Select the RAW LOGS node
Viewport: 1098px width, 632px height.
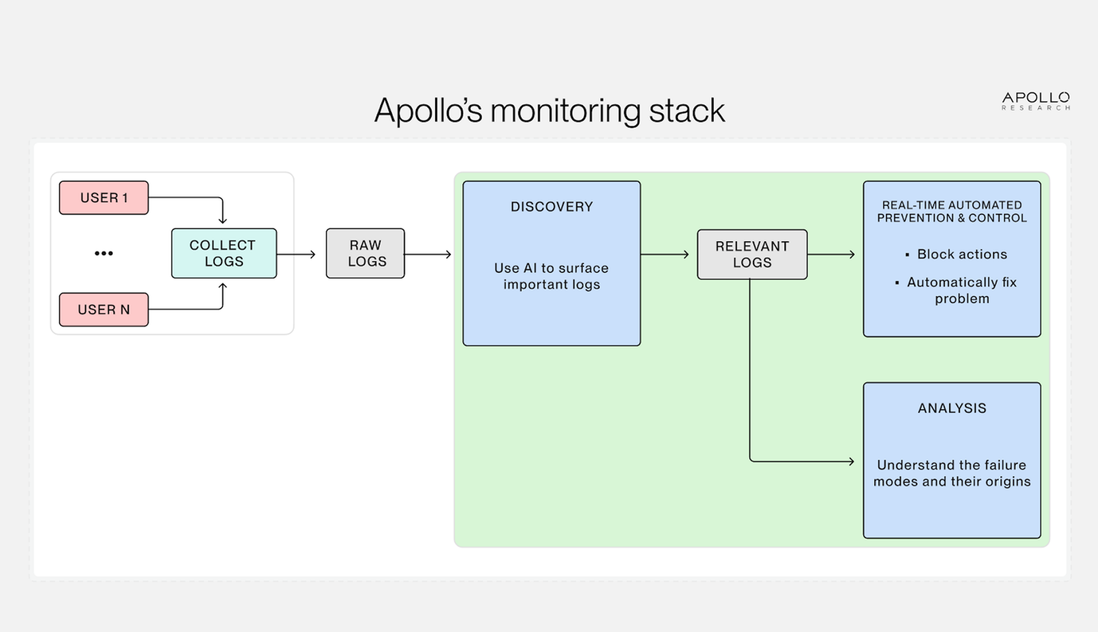(365, 254)
